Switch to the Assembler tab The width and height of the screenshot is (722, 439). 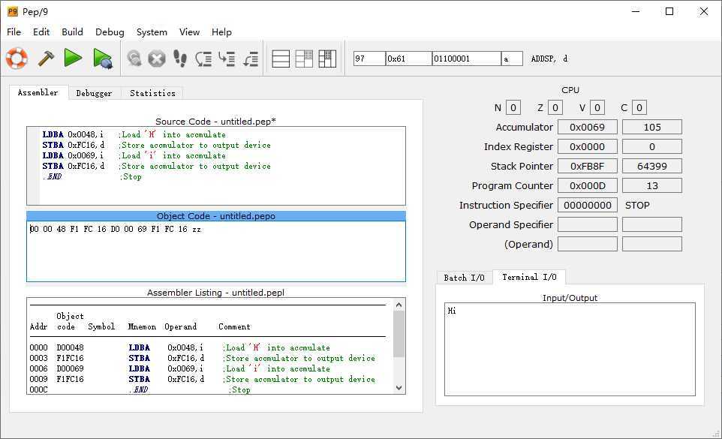(38, 92)
